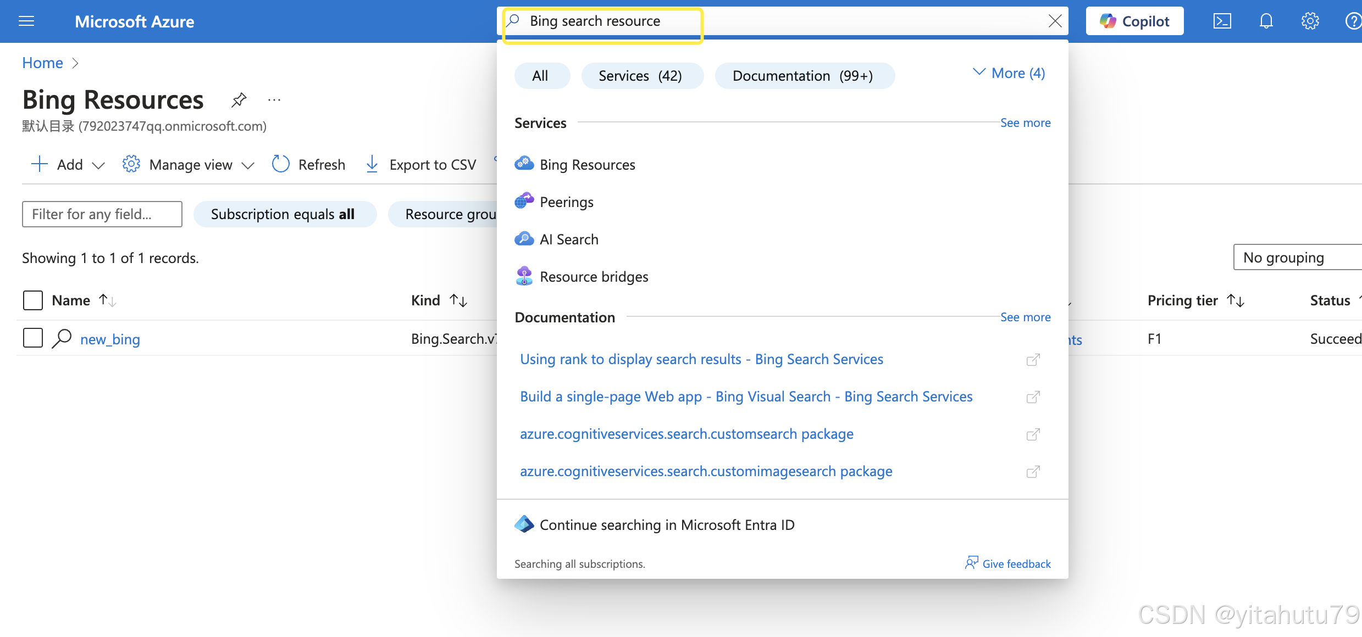Open Cloud Shell terminal icon
1362x637 pixels.
1222,21
